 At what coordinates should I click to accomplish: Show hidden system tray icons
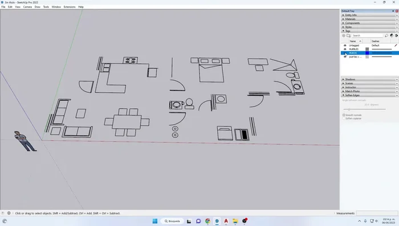click(359, 221)
